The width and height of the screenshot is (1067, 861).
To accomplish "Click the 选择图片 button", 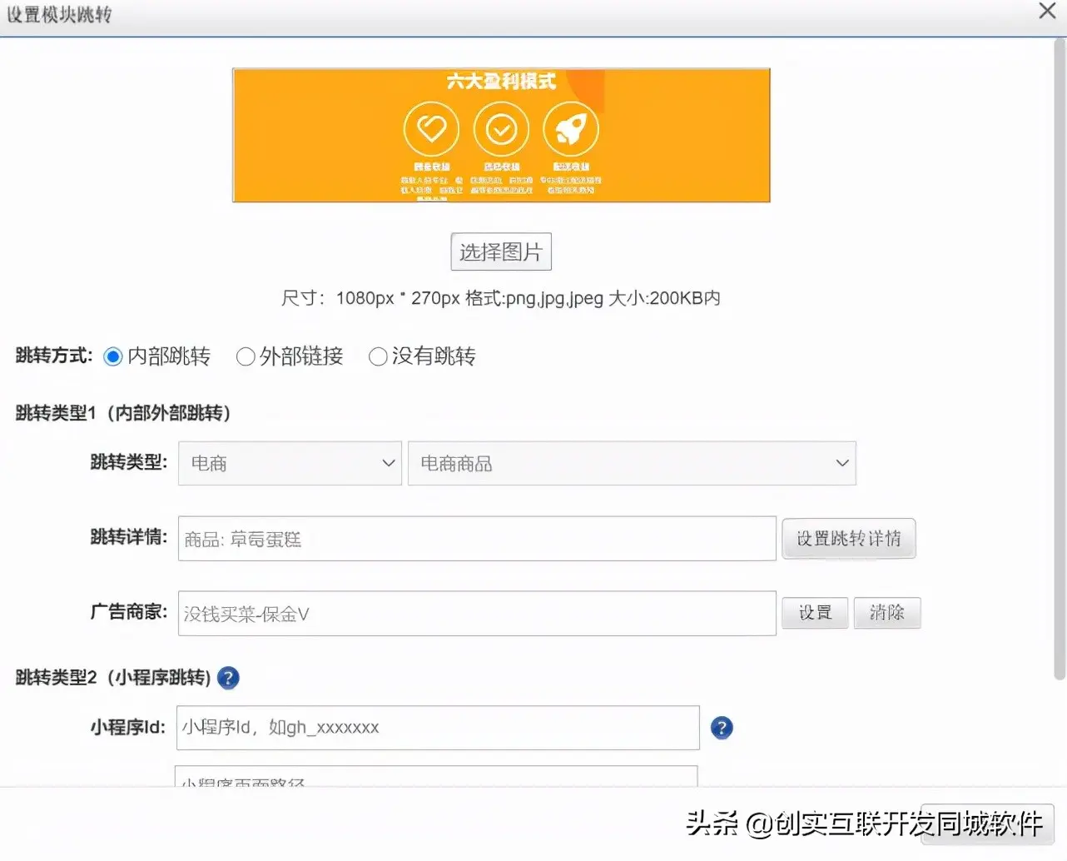I will click(x=501, y=251).
